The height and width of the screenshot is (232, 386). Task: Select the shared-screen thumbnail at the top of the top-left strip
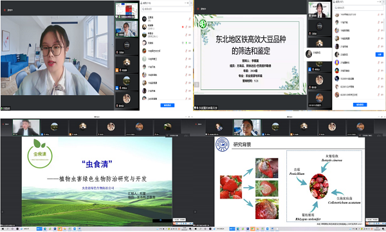127,10
